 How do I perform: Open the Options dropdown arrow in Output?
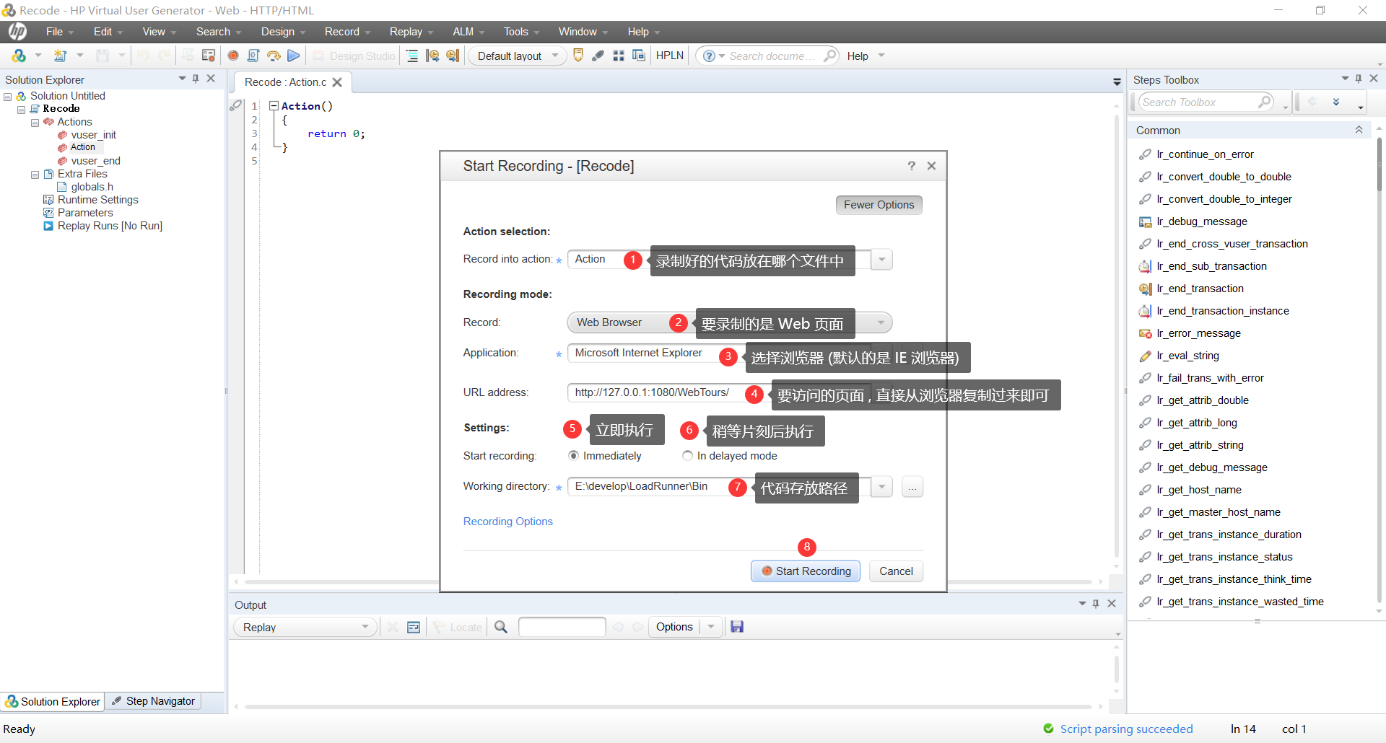(x=711, y=627)
